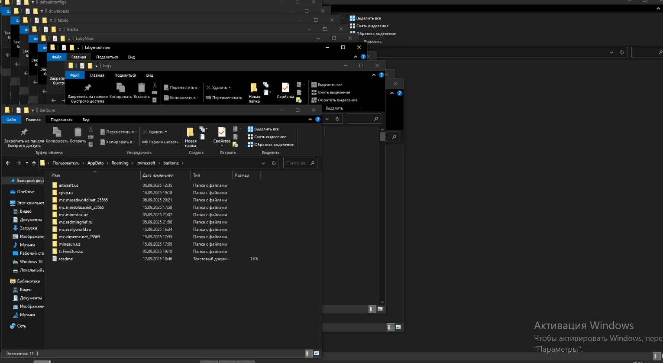This screenshot has width=663, height=363.
Task: Open recent locations dropdown beside forward arrow
Action: (27, 163)
